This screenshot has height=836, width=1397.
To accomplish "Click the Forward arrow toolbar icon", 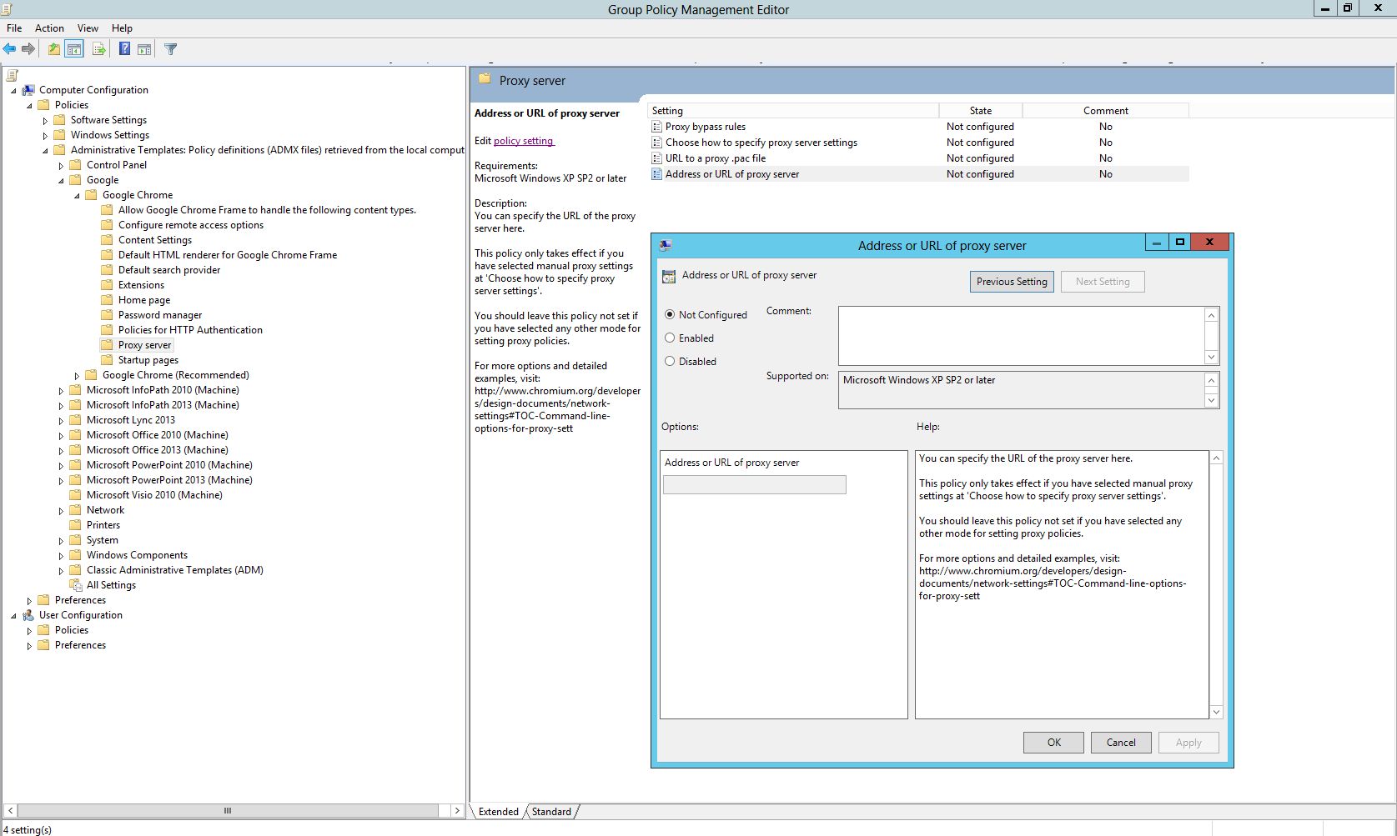I will coord(28,49).
